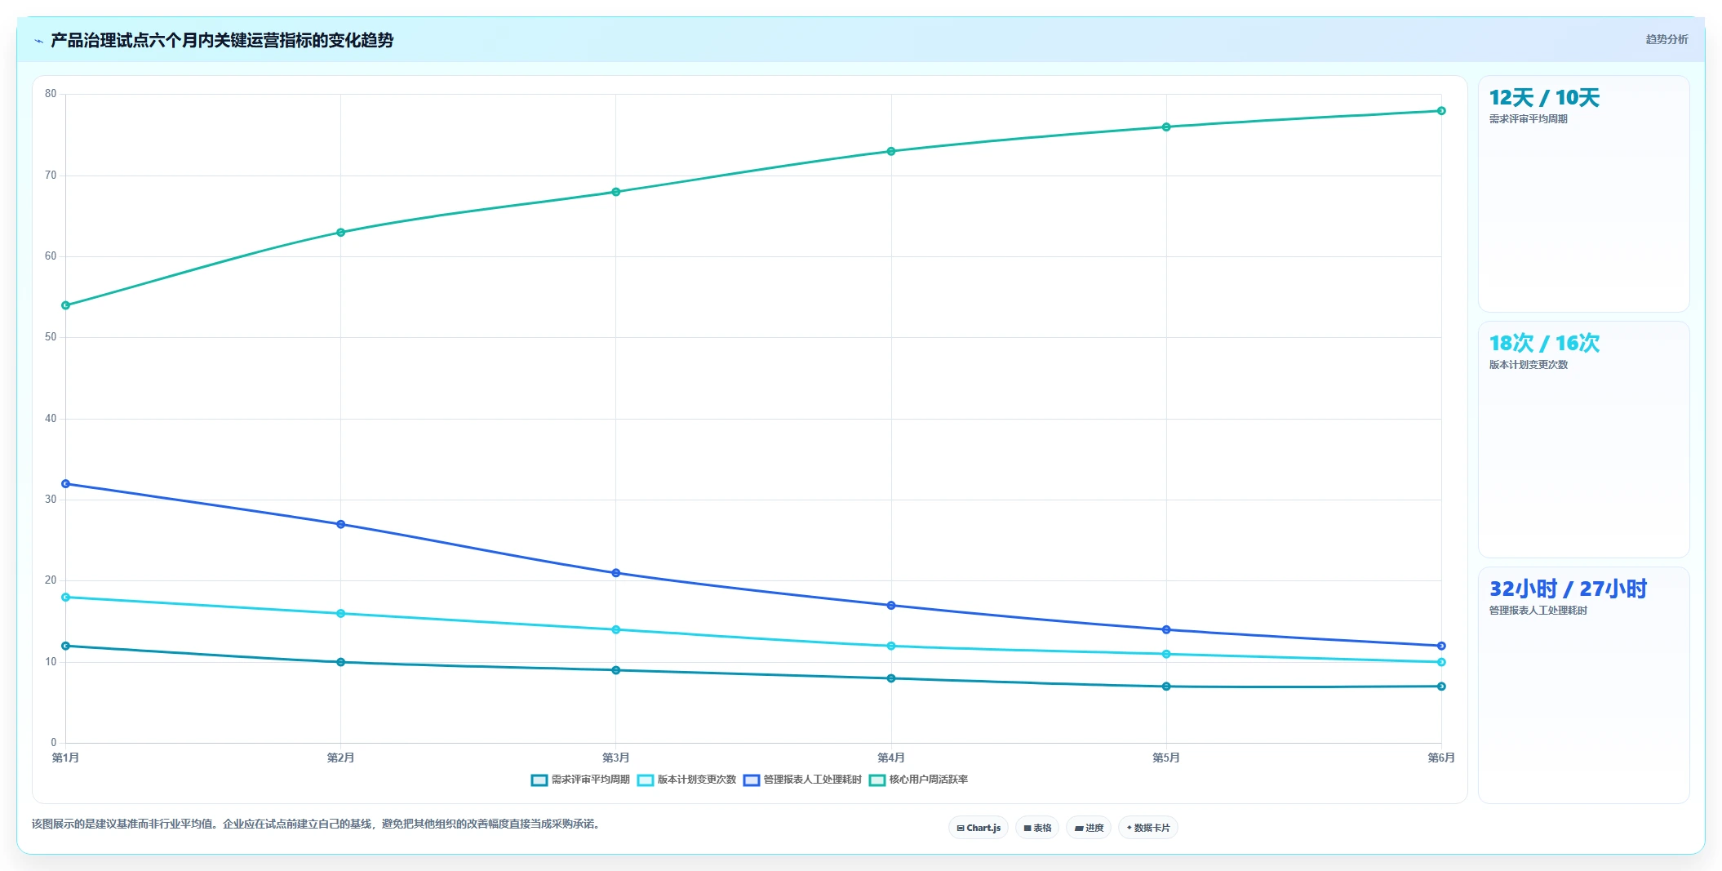Click the 数据卡片 tag chip

1148,828
